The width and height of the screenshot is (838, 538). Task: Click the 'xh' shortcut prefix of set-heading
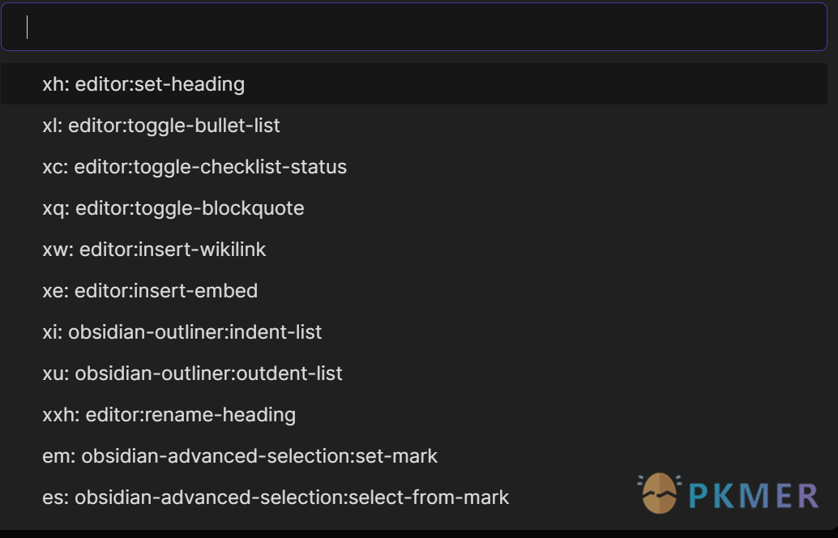(x=53, y=84)
